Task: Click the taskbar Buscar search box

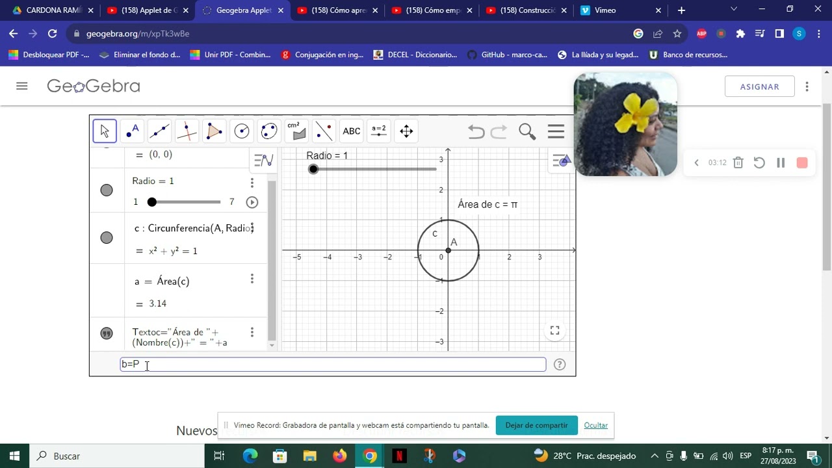Action: coord(117,456)
